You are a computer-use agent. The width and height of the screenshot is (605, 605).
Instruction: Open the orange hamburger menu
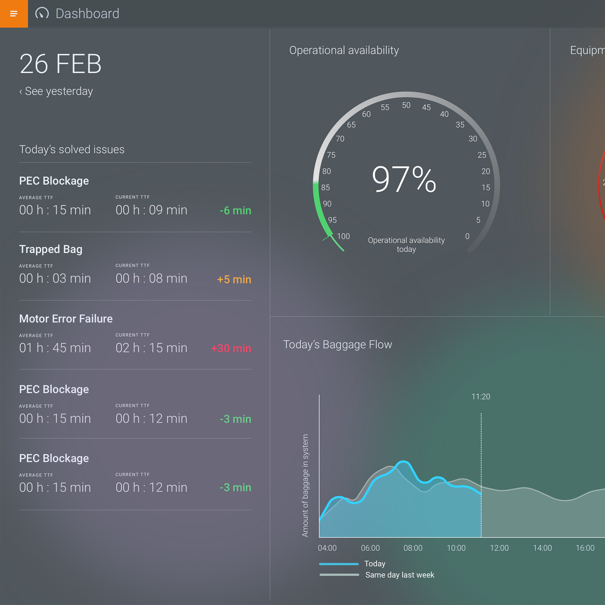pyautogui.click(x=14, y=14)
